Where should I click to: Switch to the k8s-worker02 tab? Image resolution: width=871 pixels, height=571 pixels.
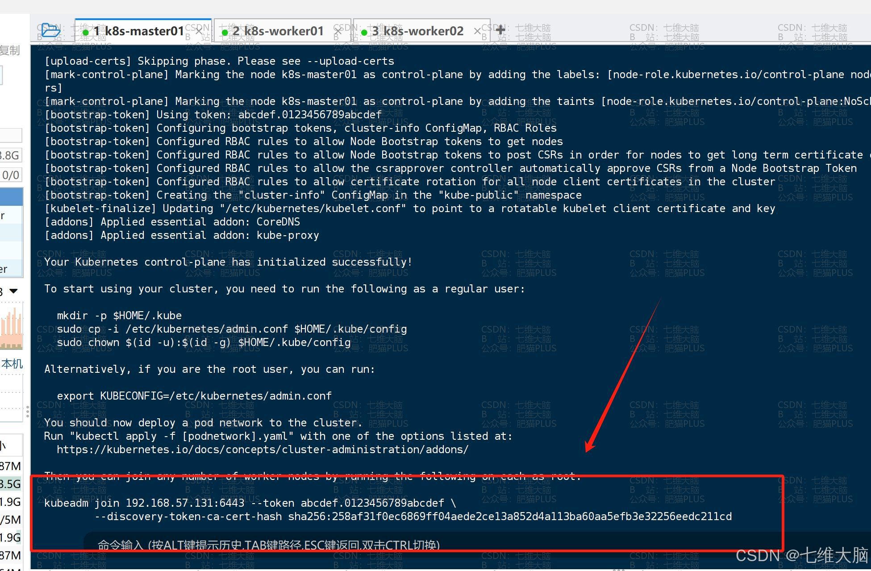(417, 31)
